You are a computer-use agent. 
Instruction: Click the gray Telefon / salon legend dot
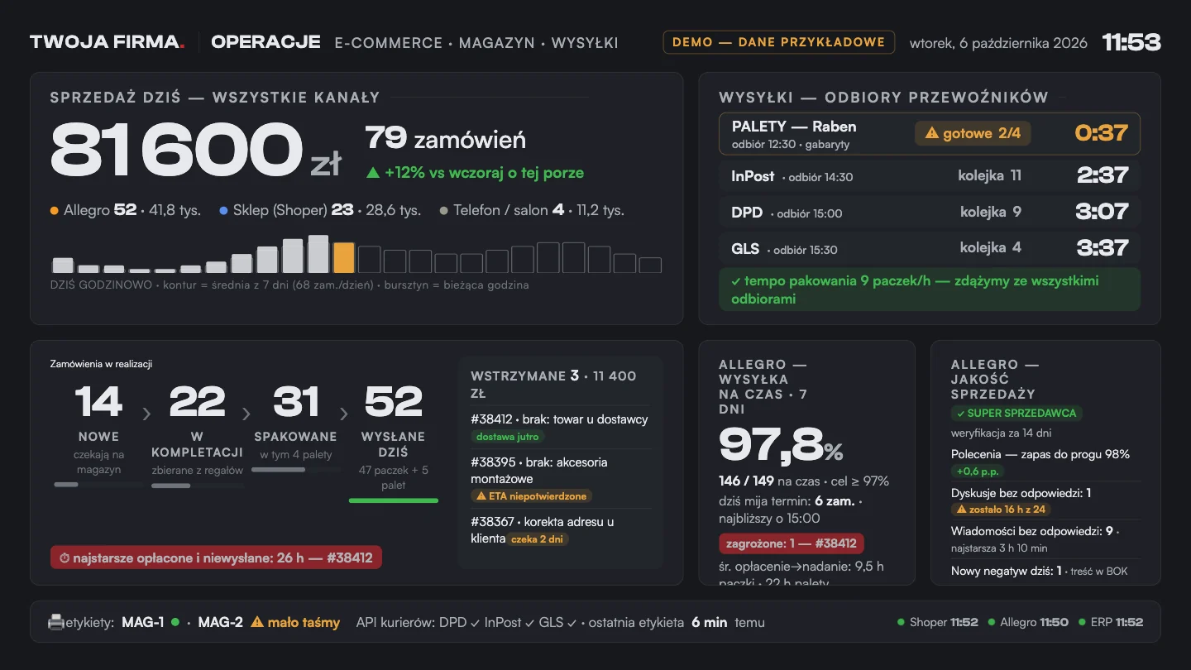(444, 211)
